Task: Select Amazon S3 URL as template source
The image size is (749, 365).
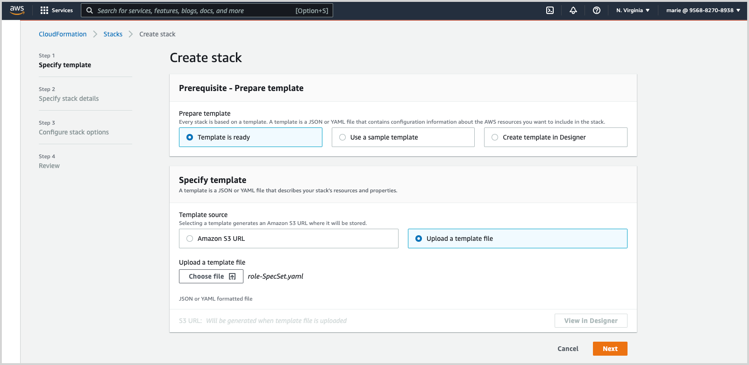Action: tap(190, 239)
